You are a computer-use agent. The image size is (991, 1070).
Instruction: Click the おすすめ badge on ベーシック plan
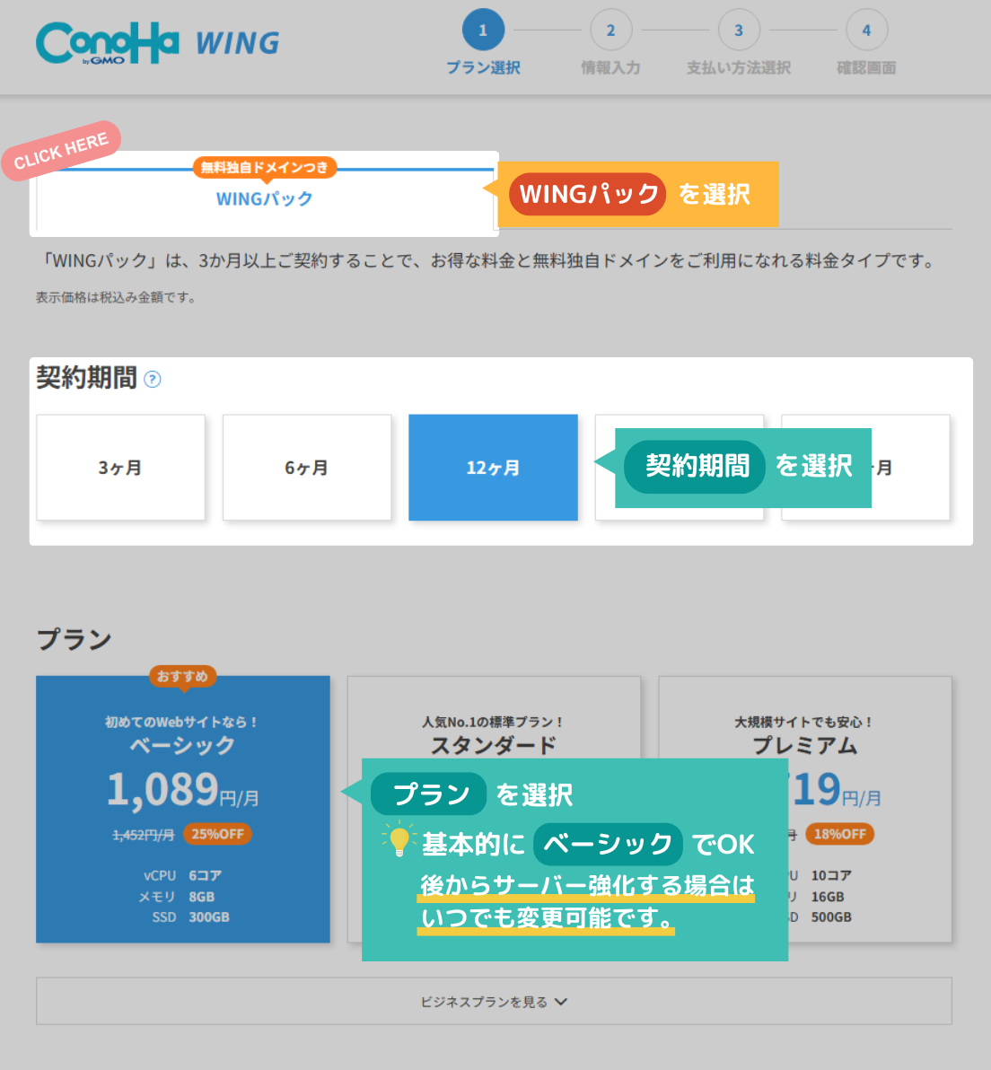[182, 676]
